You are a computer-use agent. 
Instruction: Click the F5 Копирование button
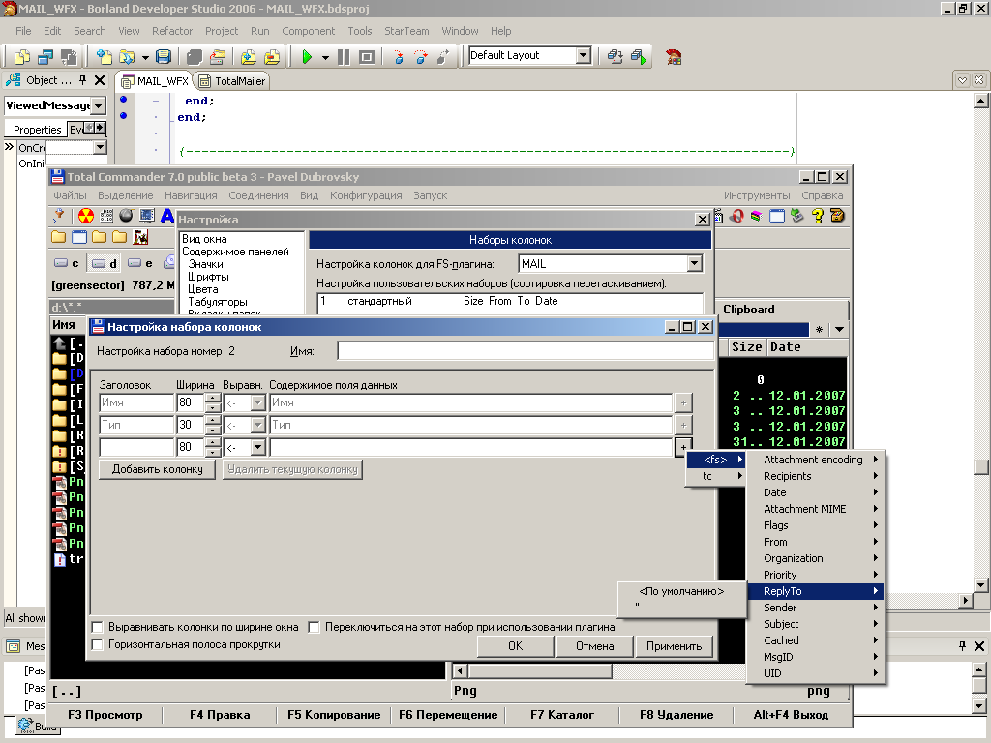point(334,715)
